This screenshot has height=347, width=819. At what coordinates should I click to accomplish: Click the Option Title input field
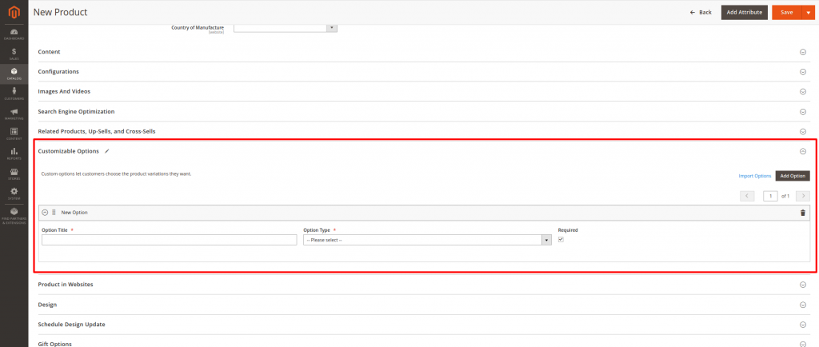click(169, 240)
